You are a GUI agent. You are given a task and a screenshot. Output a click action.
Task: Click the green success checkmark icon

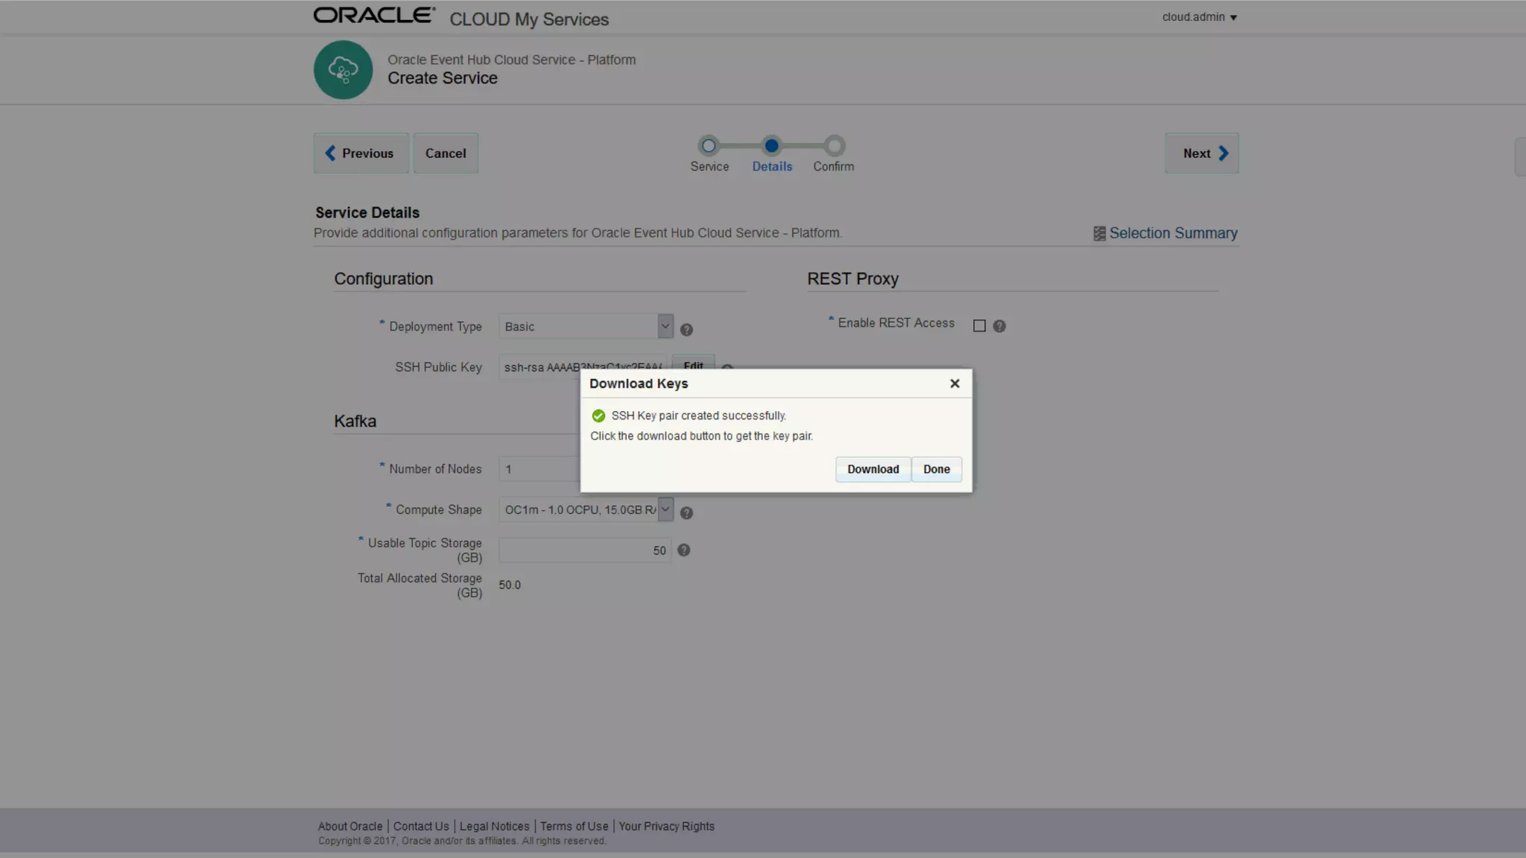[x=598, y=416]
